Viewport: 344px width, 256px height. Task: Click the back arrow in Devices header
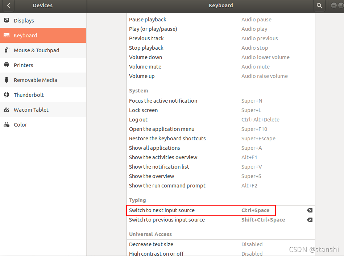[x=8, y=5]
